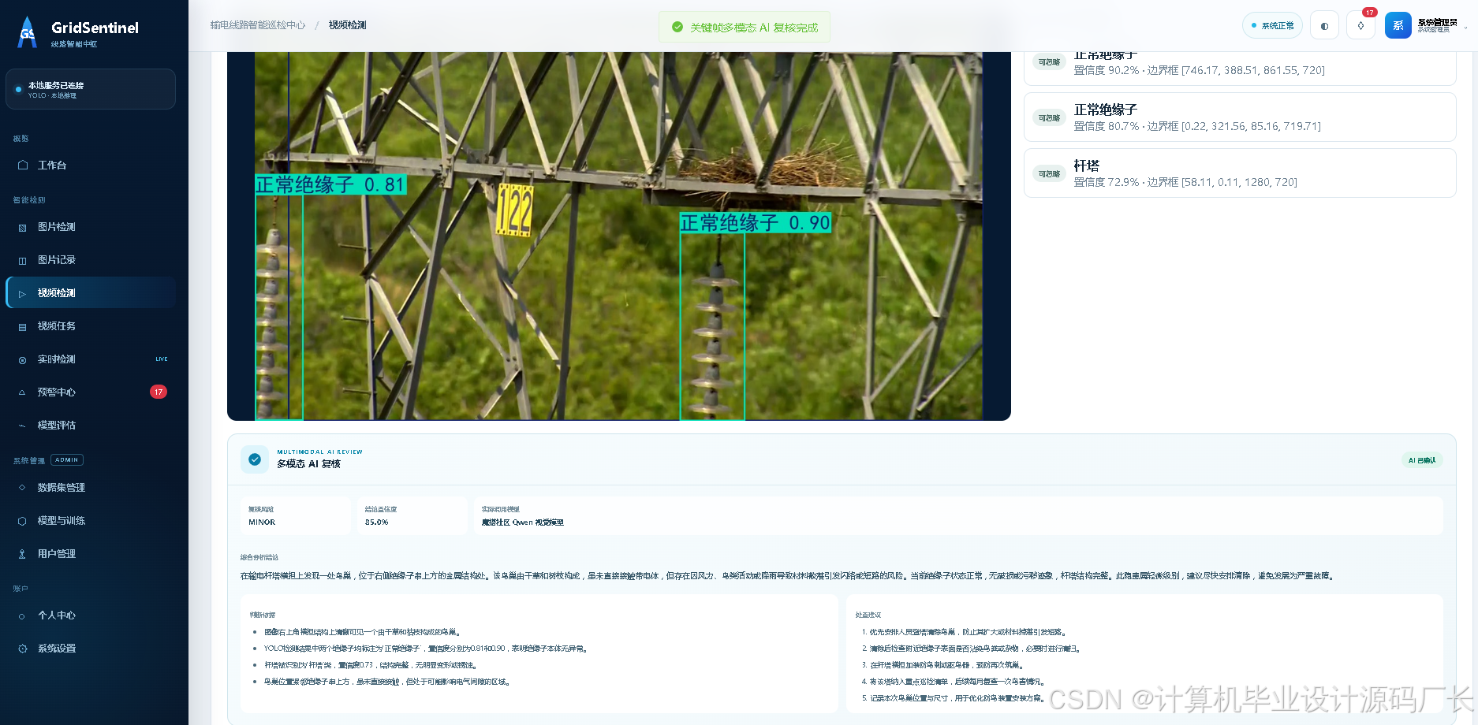Go to 图片检测 page

pyautogui.click(x=91, y=227)
